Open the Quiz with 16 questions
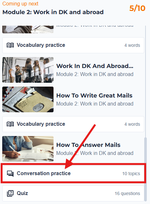 tap(73, 193)
